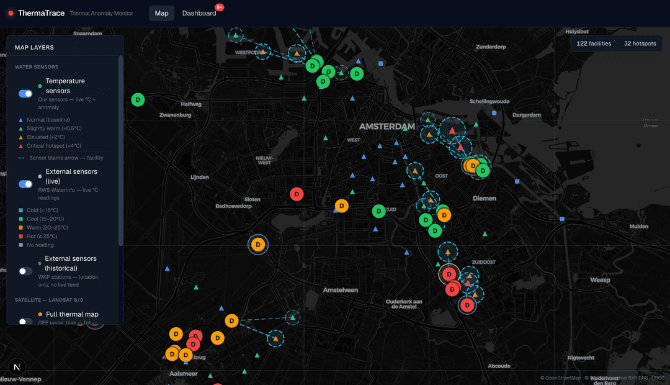Click the red facility D marker in ZUIDOOST

click(467, 305)
